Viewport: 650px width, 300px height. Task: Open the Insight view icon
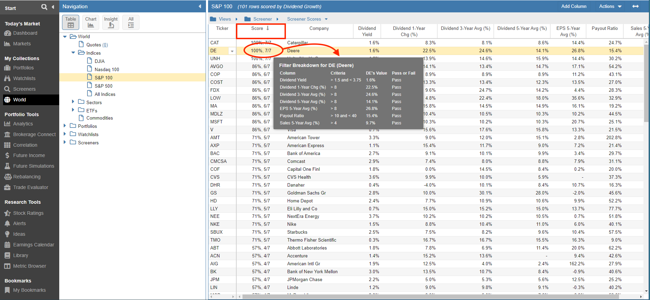[111, 22]
